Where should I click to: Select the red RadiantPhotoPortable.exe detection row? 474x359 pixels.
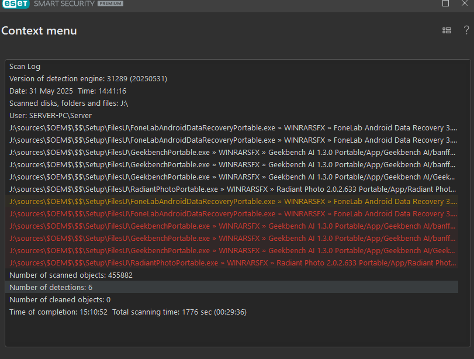point(231,263)
